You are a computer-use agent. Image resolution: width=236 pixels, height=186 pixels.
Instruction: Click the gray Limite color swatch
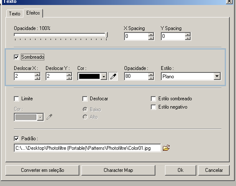(26, 117)
